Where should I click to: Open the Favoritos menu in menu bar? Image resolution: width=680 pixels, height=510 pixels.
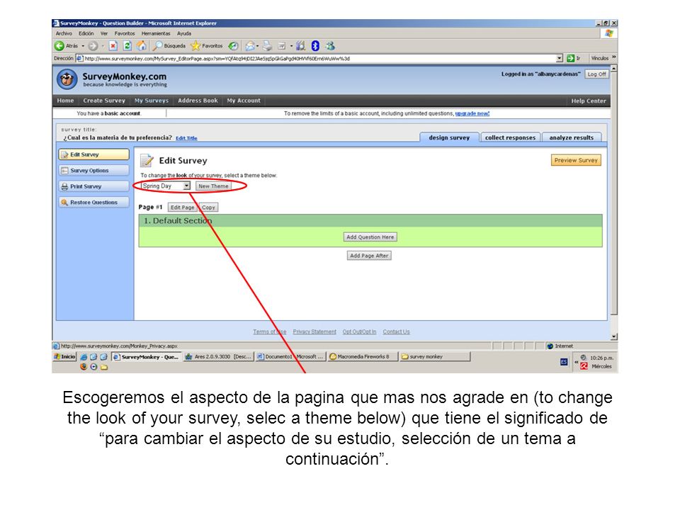pyautogui.click(x=125, y=33)
